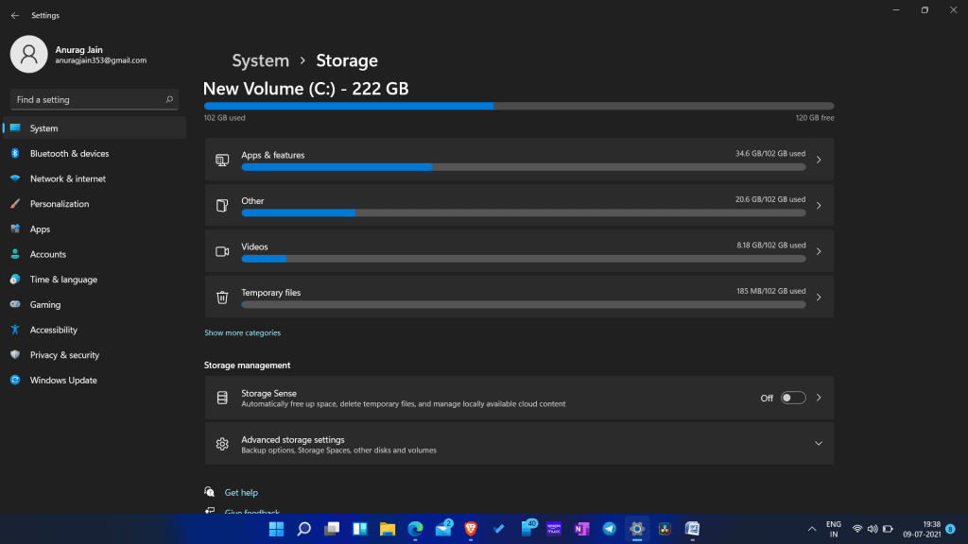This screenshot has width=968, height=544.
Task: Click the Storage Sense icon
Action: (222, 397)
